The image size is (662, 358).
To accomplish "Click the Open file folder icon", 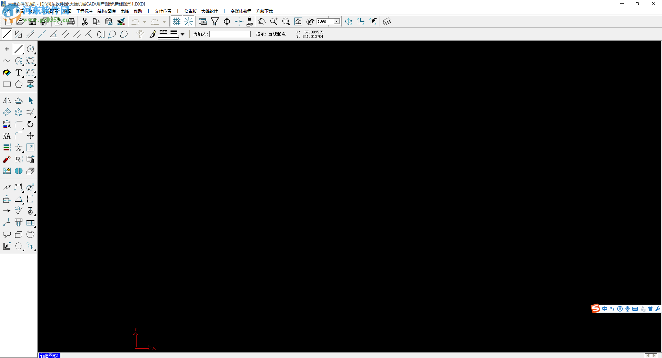I will click(20, 21).
